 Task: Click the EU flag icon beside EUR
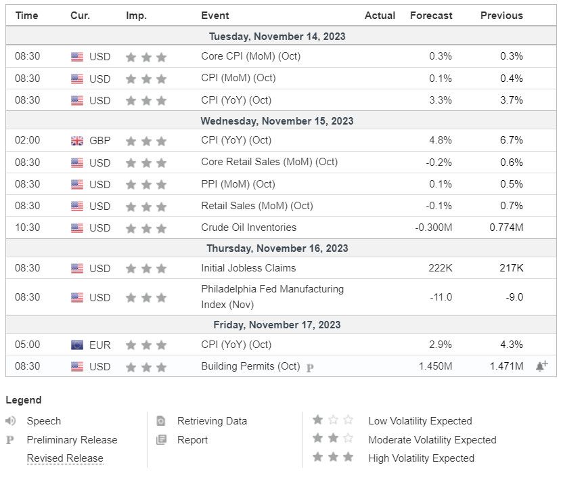pos(77,345)
